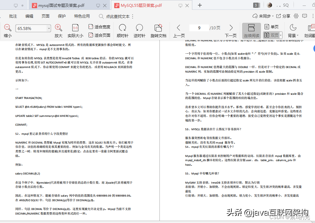Click the zoom in (放大) magnifier icon
The width and height of the screenshot is (315, 223).
click(x=59, y=28)
